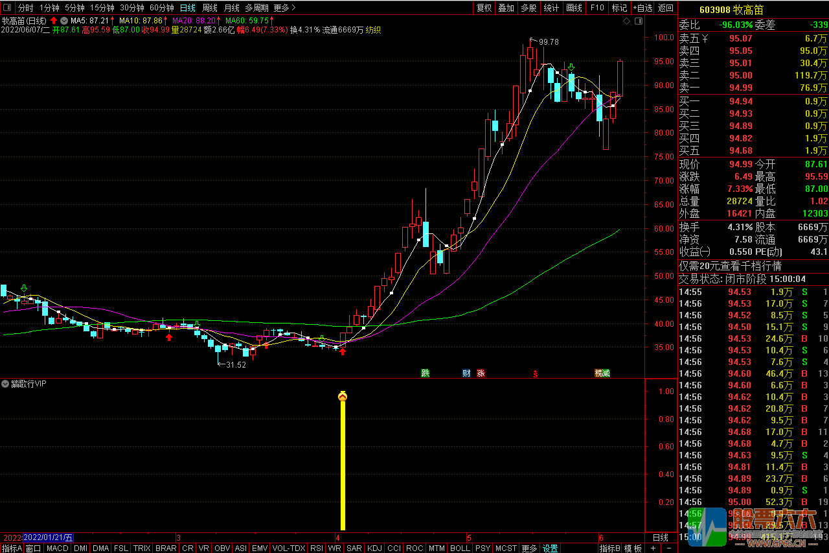Image resolution: width=829 pixels, height=553 pixels.
Task: Click the green down arrow near 45.00 level
Action: coord(24,288)
